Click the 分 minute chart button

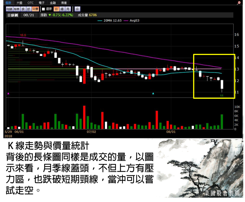(x=77, y=9)
